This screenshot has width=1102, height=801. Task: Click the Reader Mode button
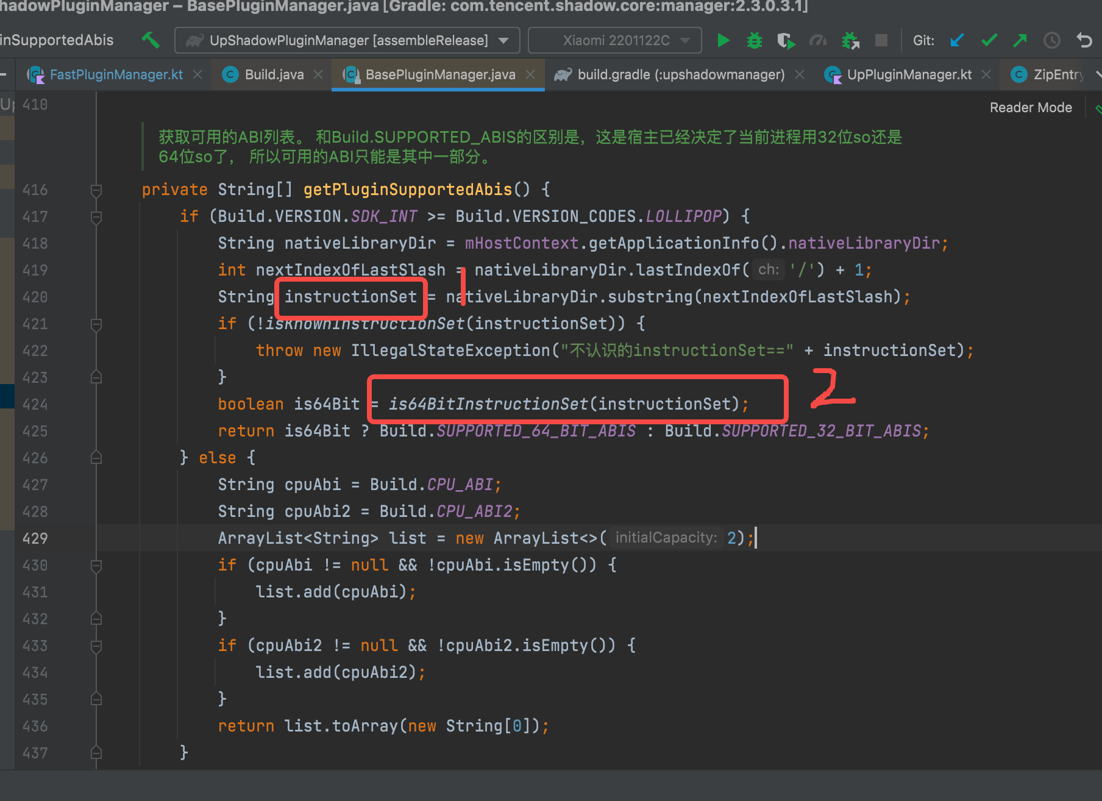point(1031,108)
